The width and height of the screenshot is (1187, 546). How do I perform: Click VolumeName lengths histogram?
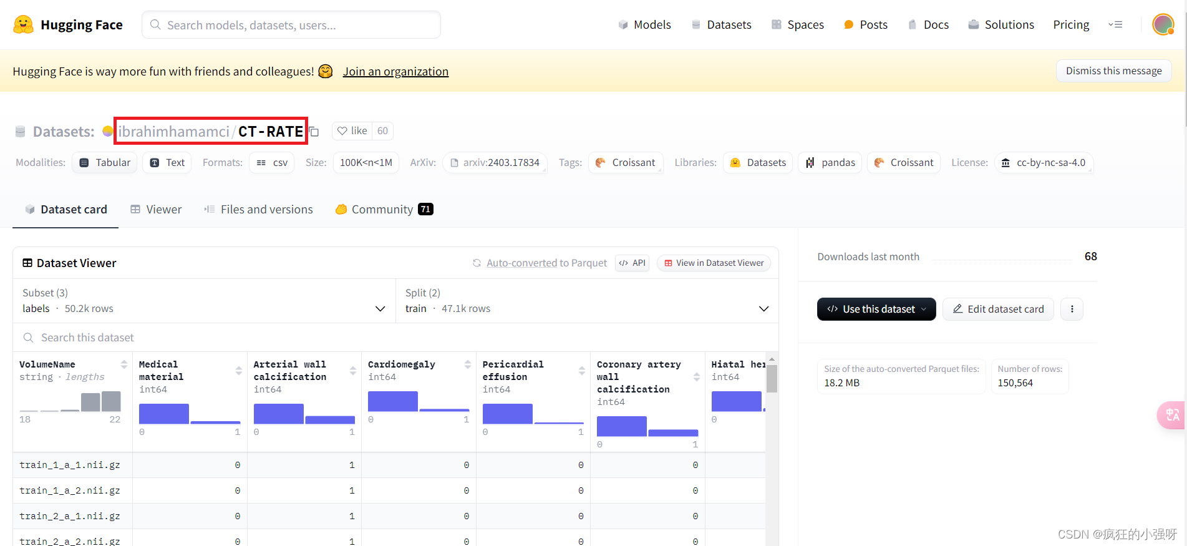(x=70, y=401)
